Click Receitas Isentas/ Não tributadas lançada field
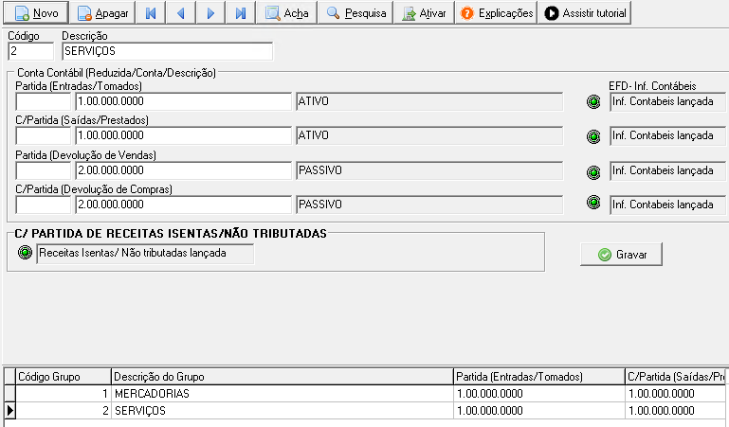Screen dimensions: 729x427 coord(145,254)
